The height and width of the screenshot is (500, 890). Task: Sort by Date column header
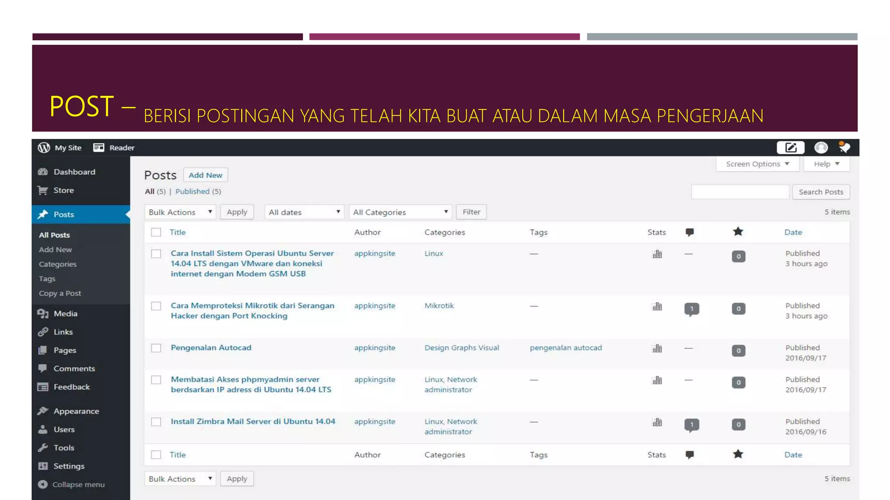tap(793, 232)
